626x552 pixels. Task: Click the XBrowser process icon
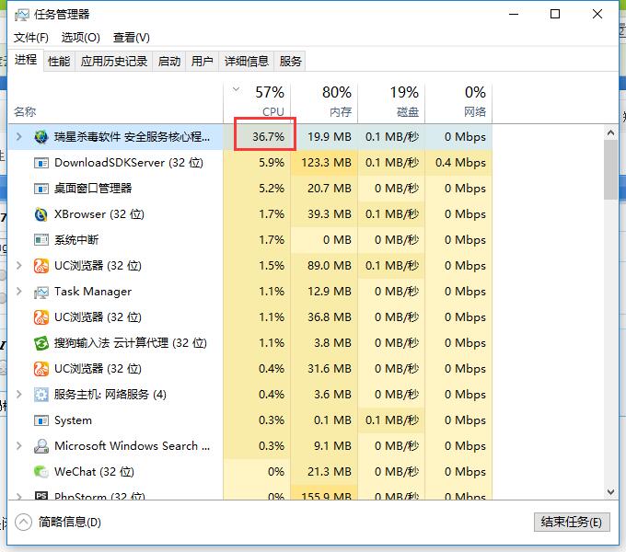coord(41,214)
